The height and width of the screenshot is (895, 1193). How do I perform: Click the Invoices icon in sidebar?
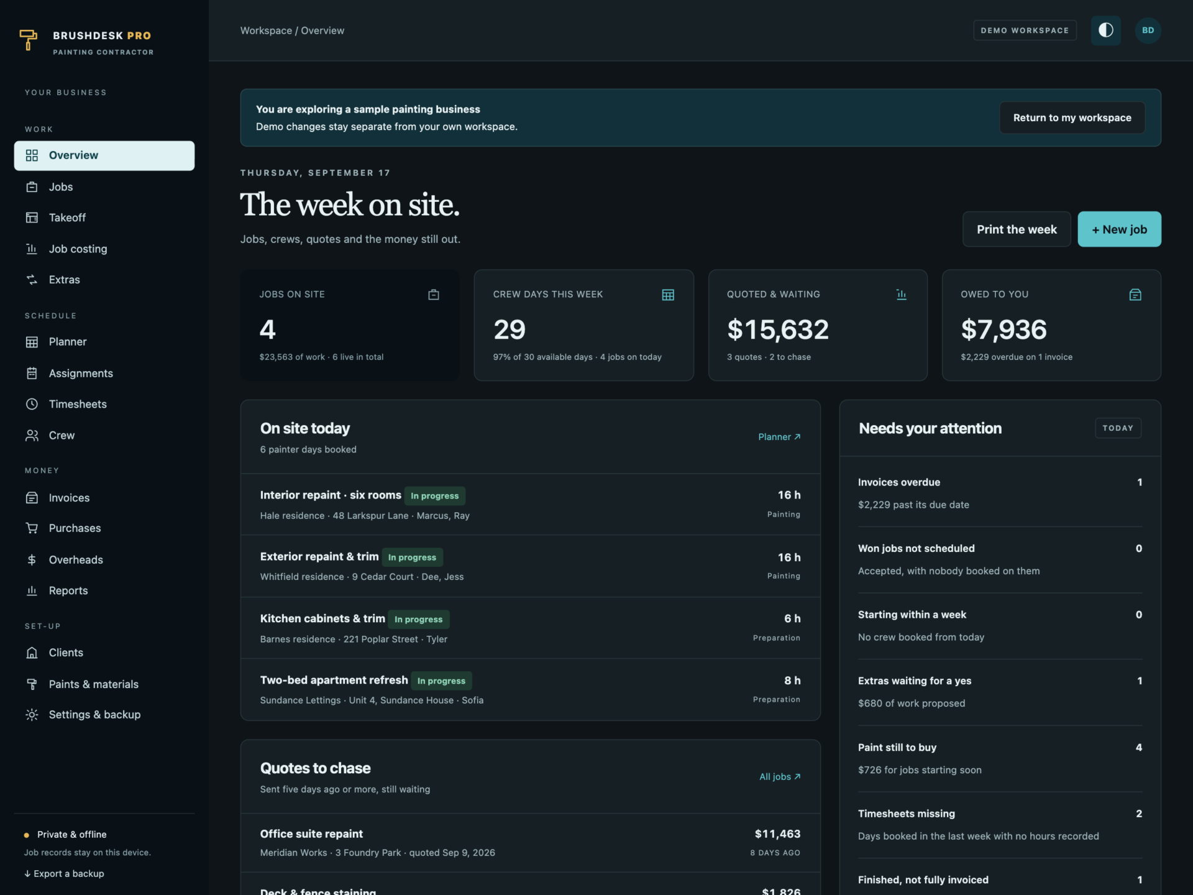click(x=32, y=498)
